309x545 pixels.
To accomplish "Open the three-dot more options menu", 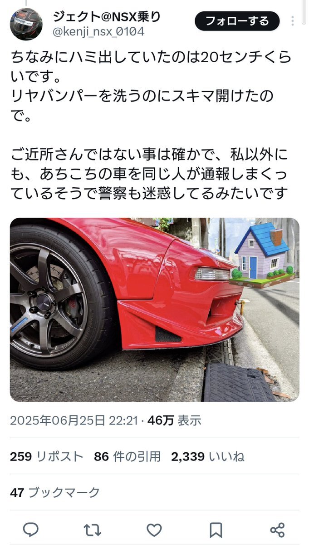I will (293, 21).
